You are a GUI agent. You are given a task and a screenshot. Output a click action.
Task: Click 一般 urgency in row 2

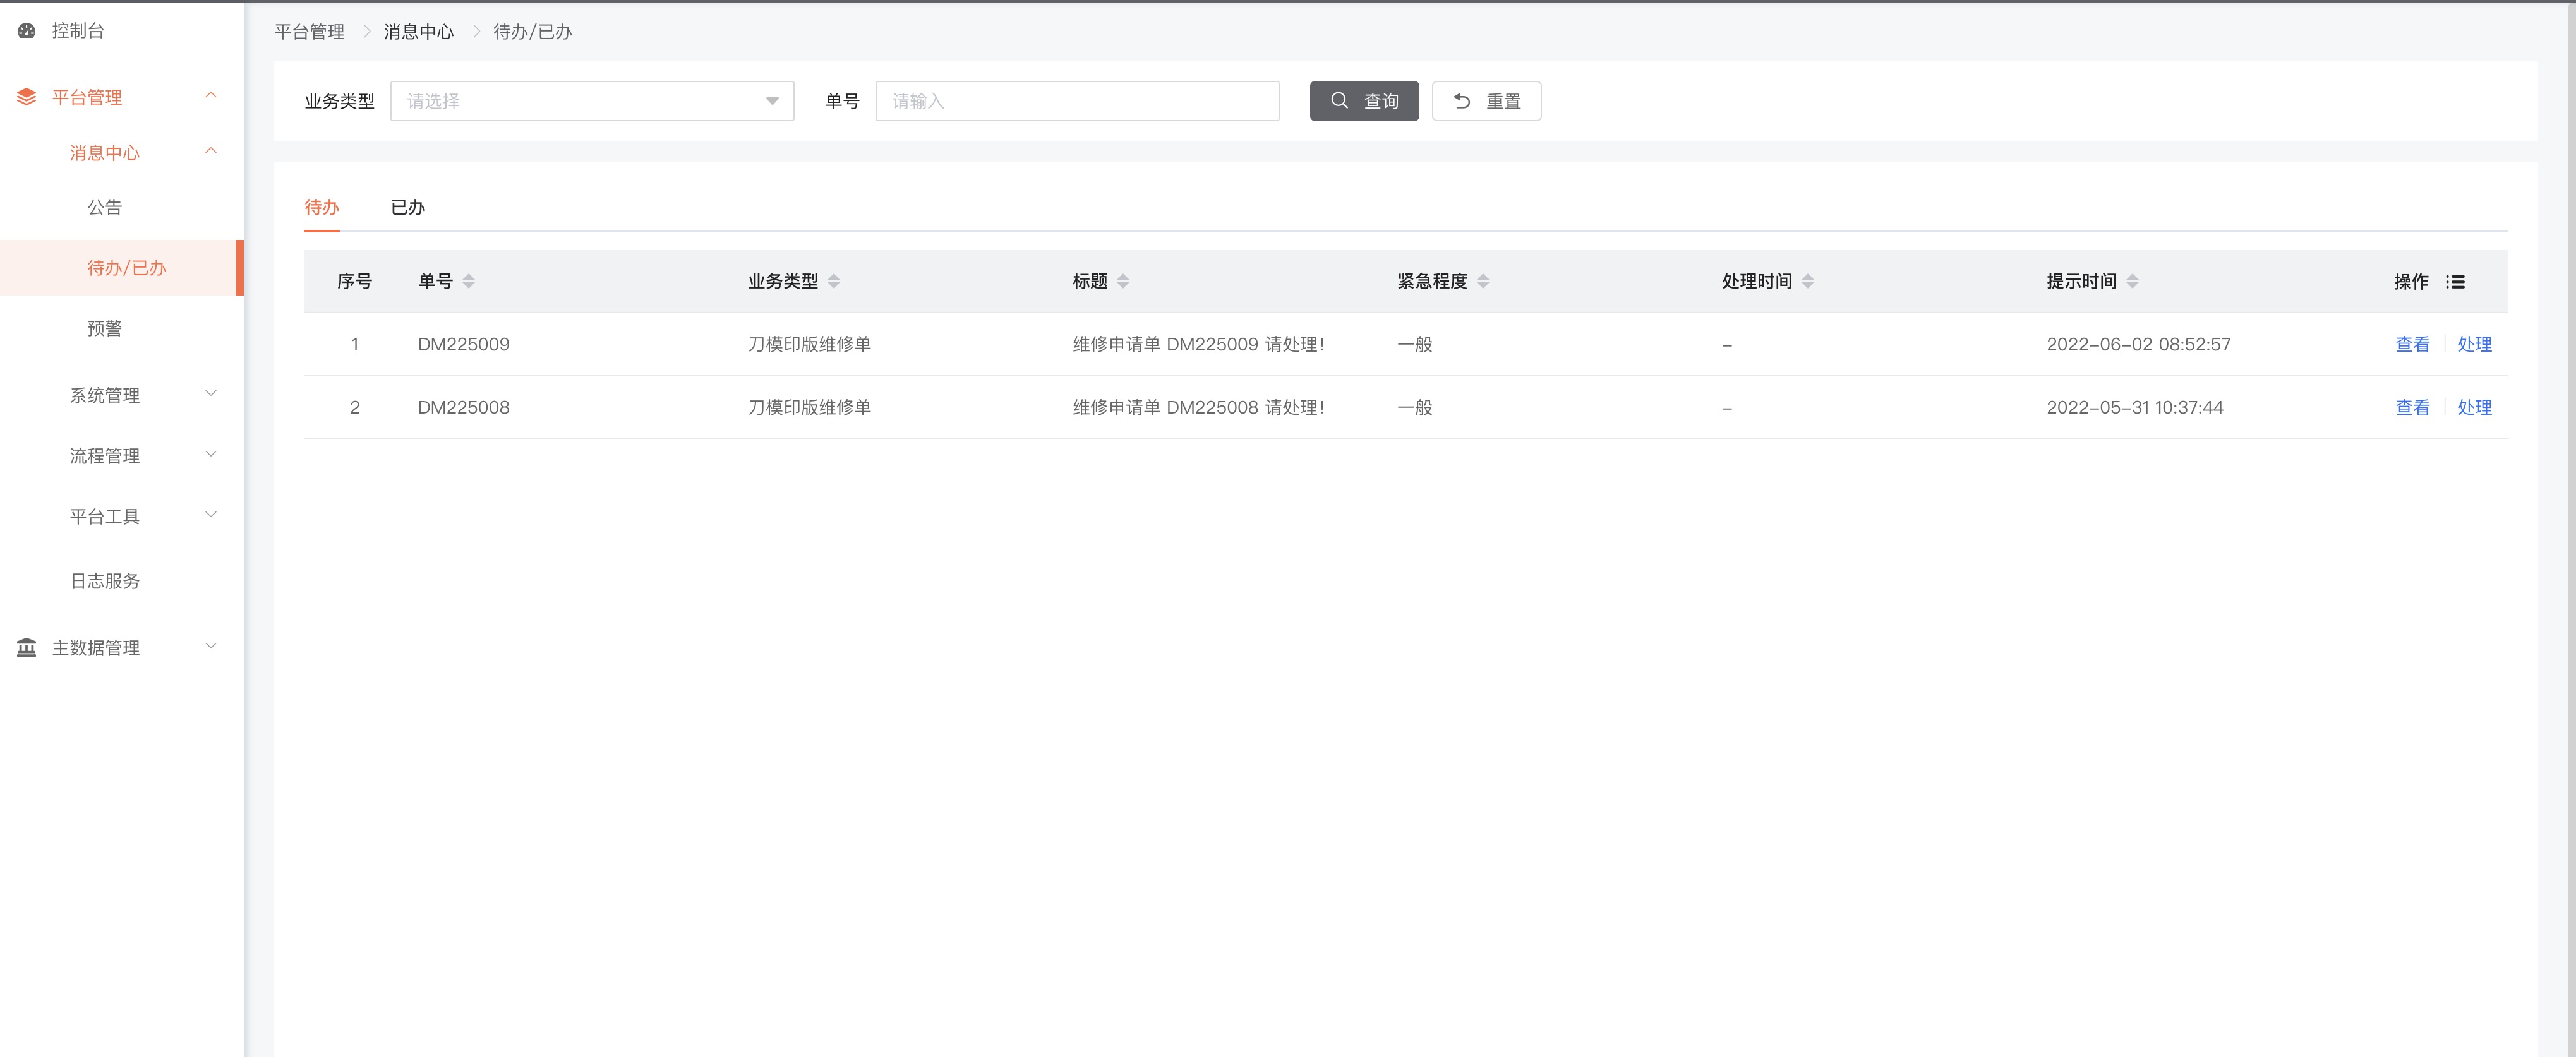pyautogui.click(x=1415, y=407)
